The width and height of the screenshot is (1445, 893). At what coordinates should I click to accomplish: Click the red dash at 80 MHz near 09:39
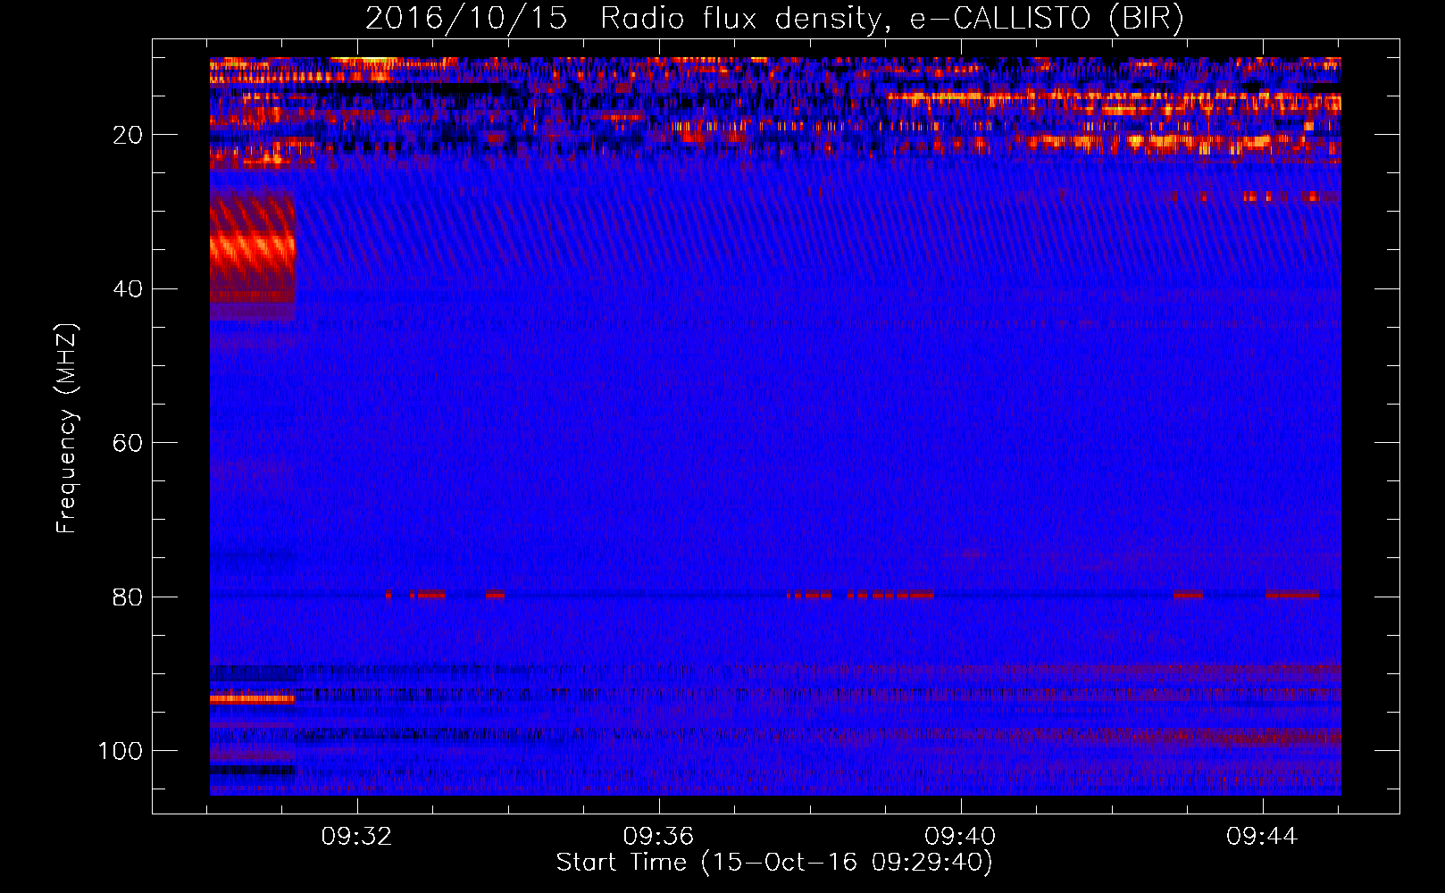point(890,594)
